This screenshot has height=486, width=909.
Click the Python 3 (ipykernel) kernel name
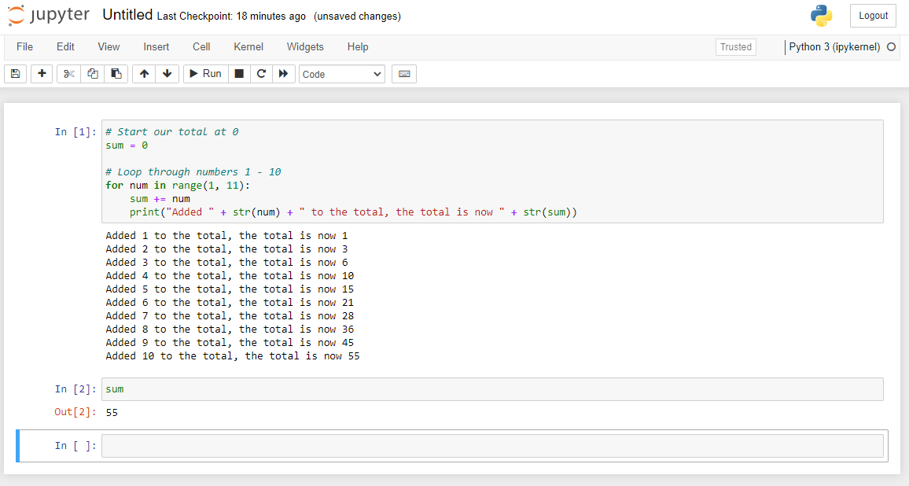pos(834,47)
